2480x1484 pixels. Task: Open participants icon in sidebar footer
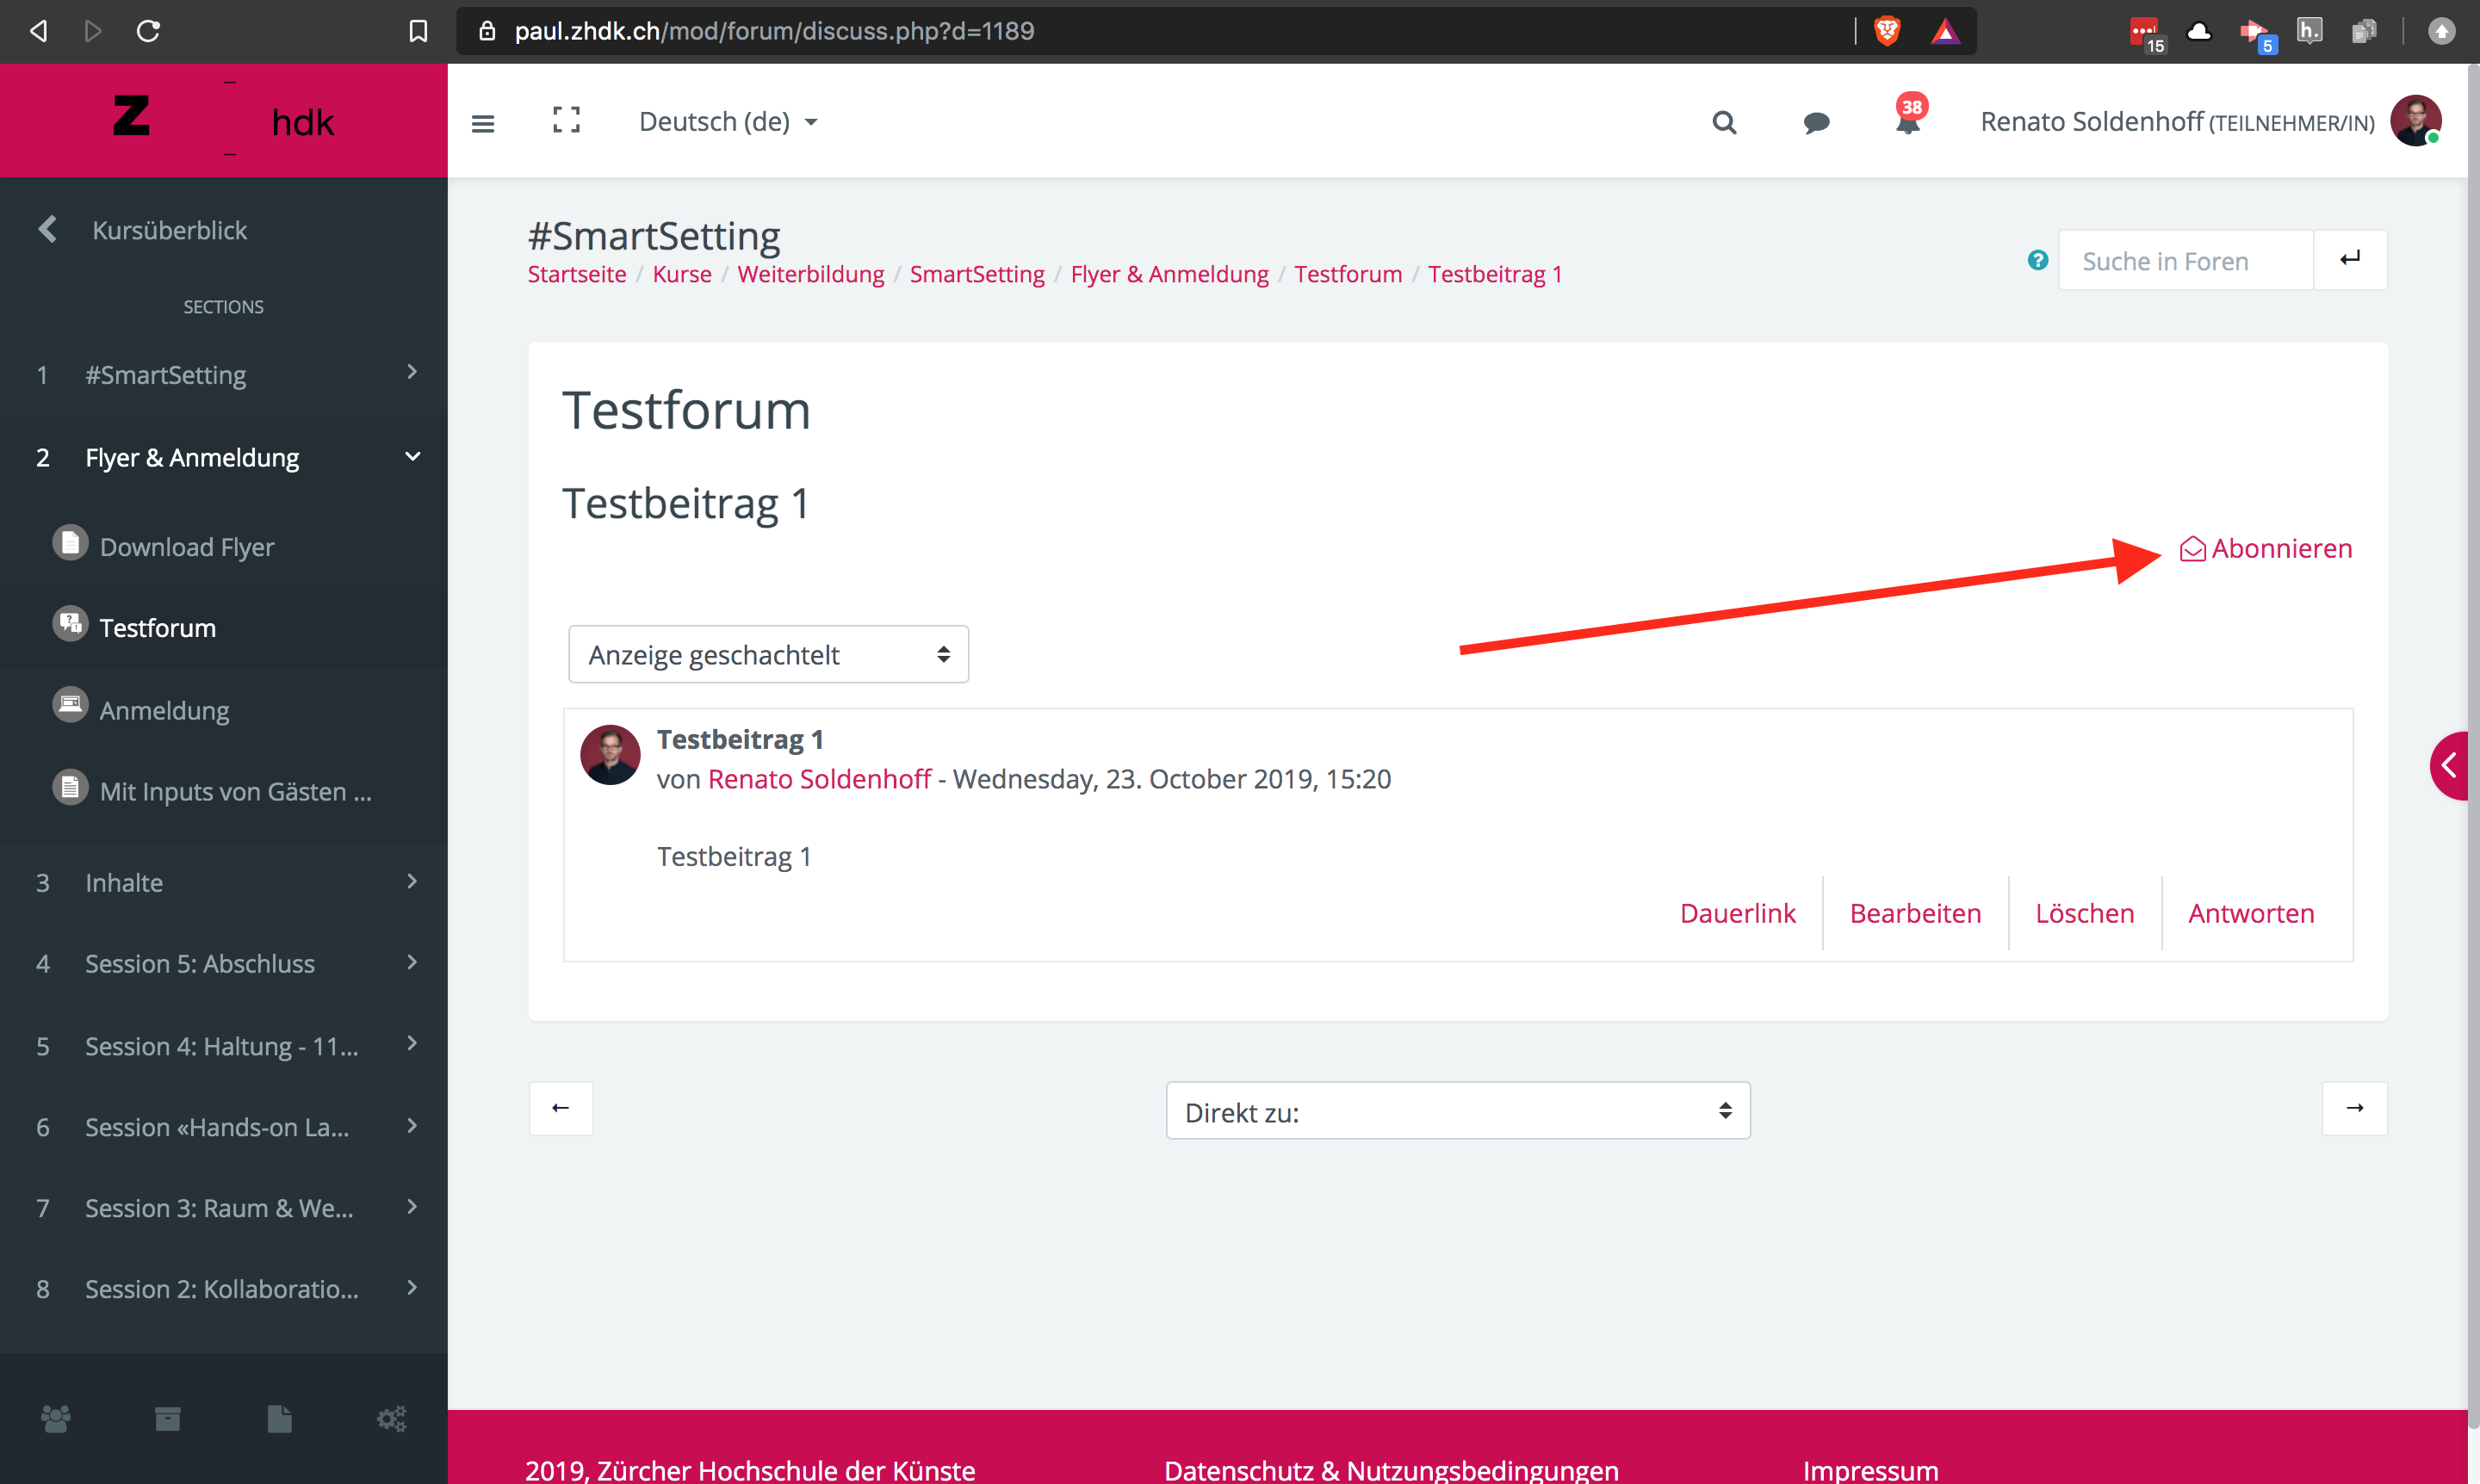click(56, 1418)
